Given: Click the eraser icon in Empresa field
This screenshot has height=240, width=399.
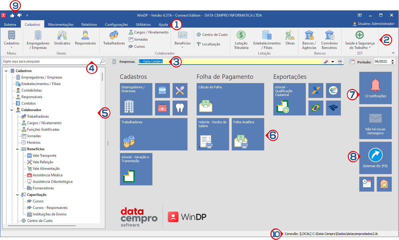Looking at the screenshot, I should pos(325,62).
